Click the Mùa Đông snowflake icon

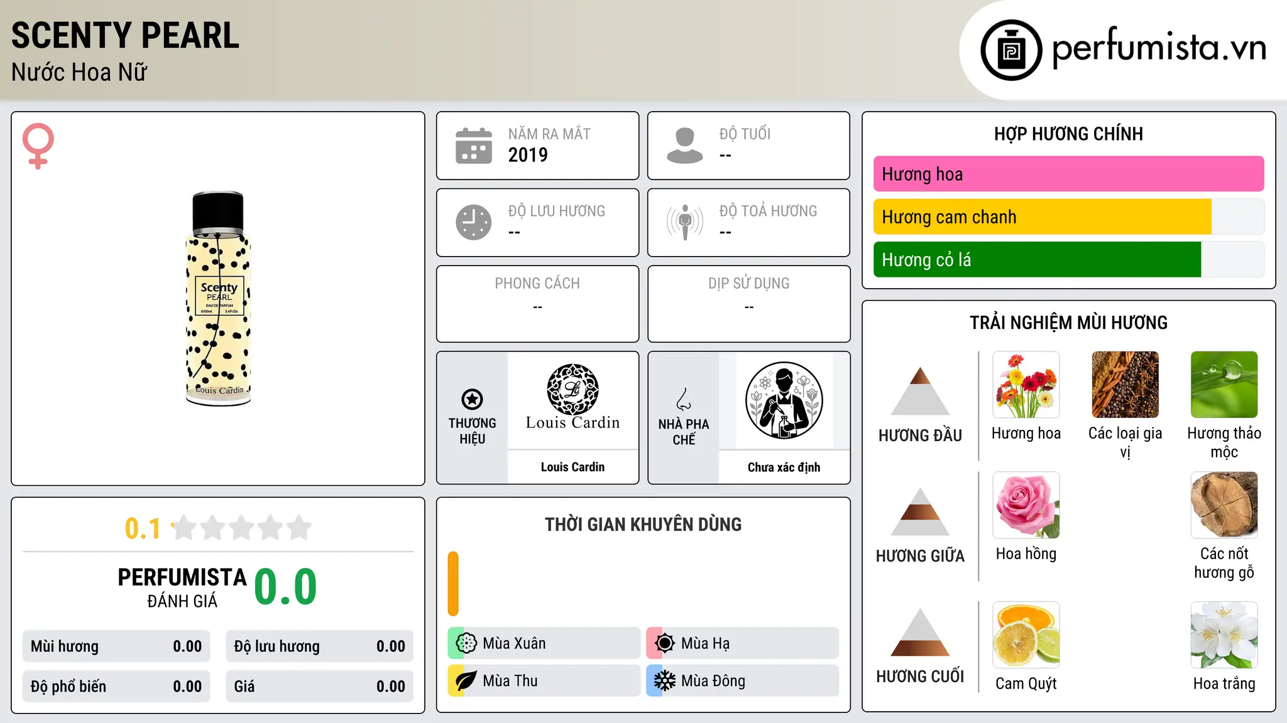pos(664,681)
